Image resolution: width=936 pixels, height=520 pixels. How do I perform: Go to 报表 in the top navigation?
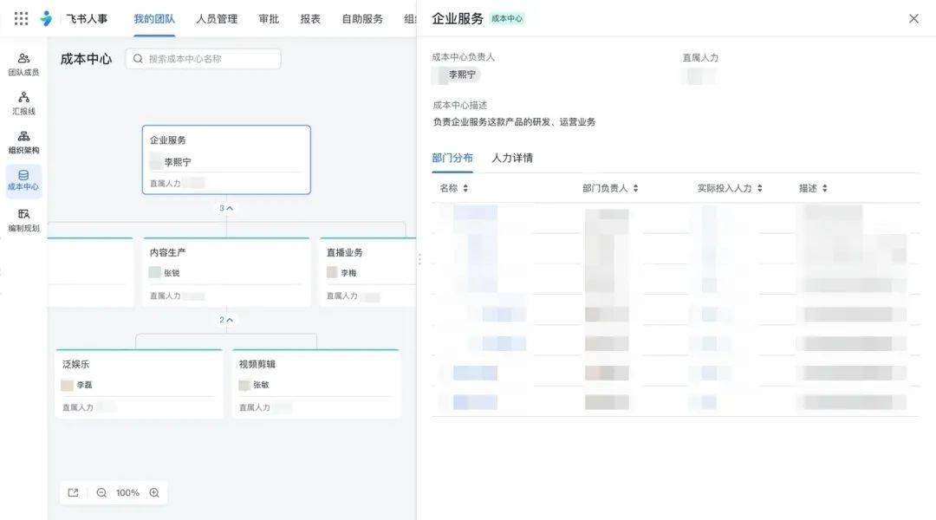coord(310,18)
